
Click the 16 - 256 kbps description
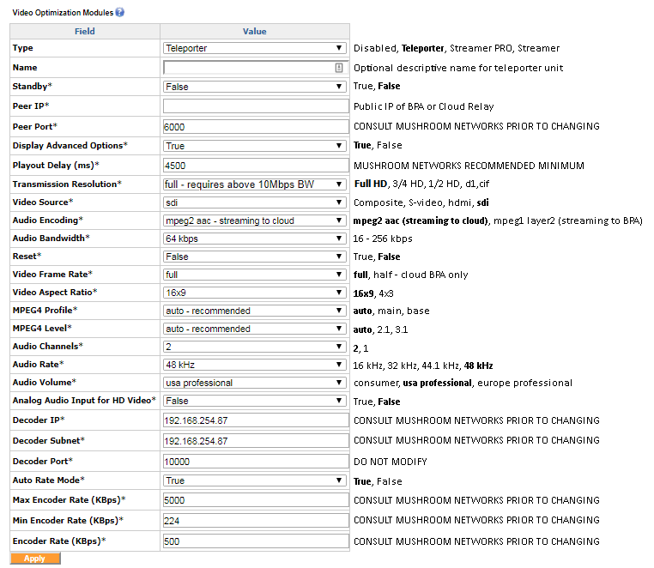pos(383,239)
